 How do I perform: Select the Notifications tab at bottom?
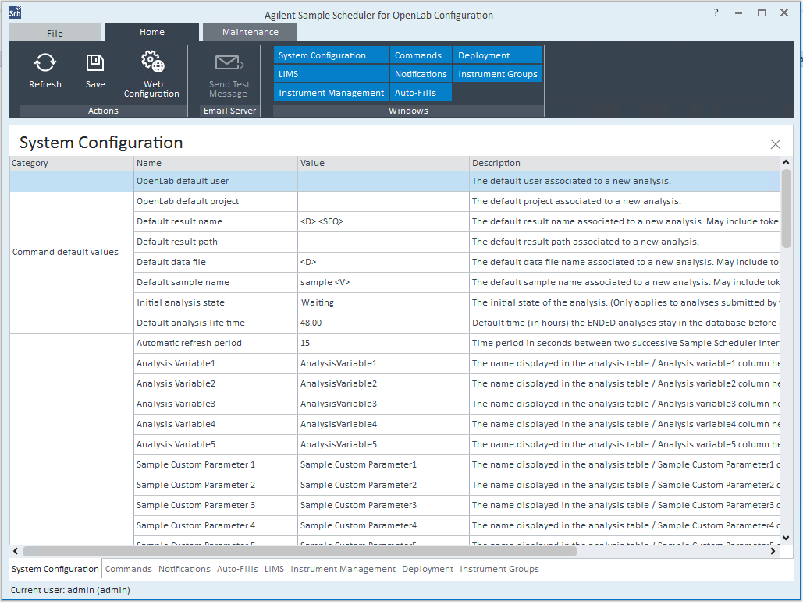(184, 569)
